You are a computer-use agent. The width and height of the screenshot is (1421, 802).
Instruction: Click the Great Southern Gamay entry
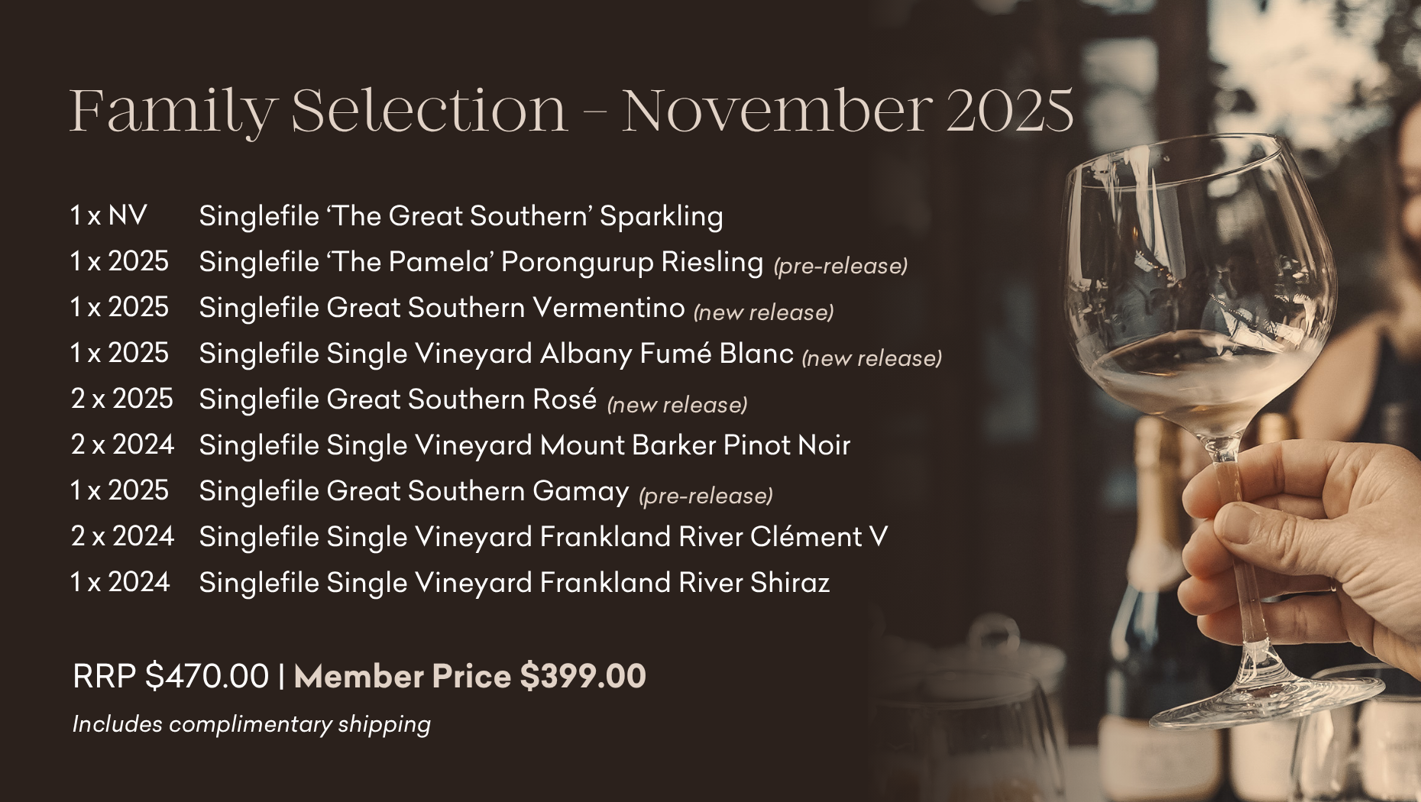coord(413,491)
